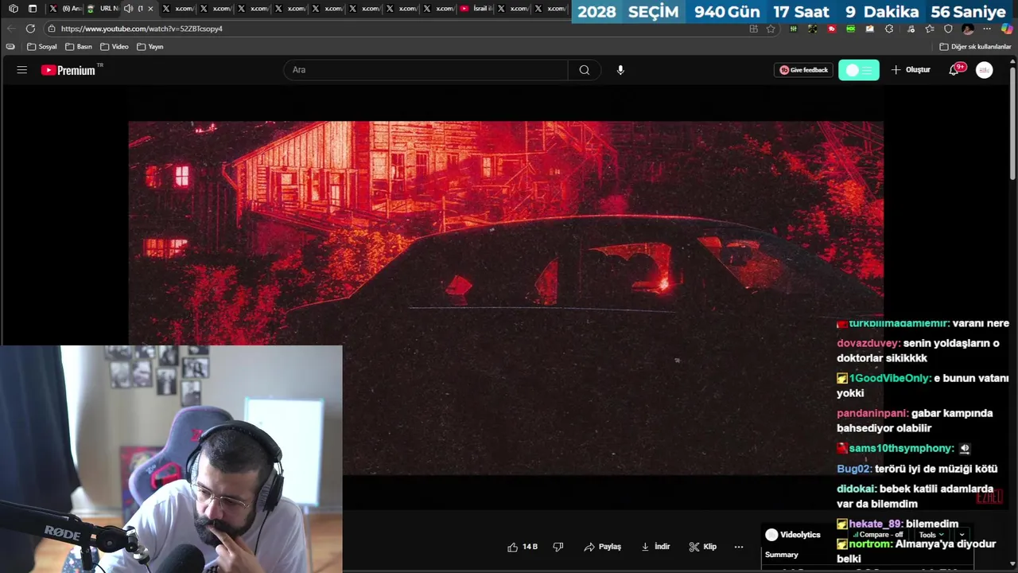Click the magnifier search button

[x=585, y=70]
